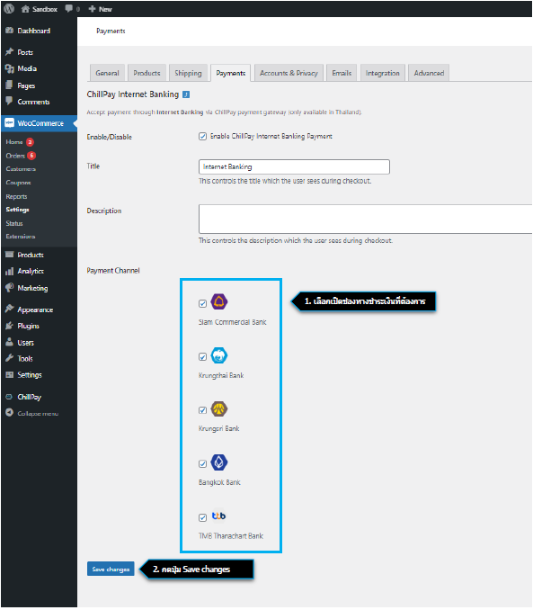Open the Media library icon
This screenshot has width=533, height=610.
(9, 68)
